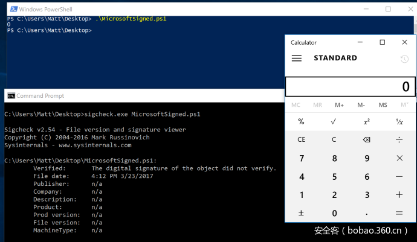This screenshot has height=242, width=417.
Task: Click the M- memory subtract button
Action: [x=361, y=105]
